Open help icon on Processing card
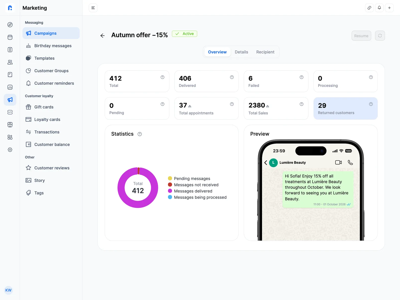This screenshot has width=400, height=300. (x=371, y=77)
